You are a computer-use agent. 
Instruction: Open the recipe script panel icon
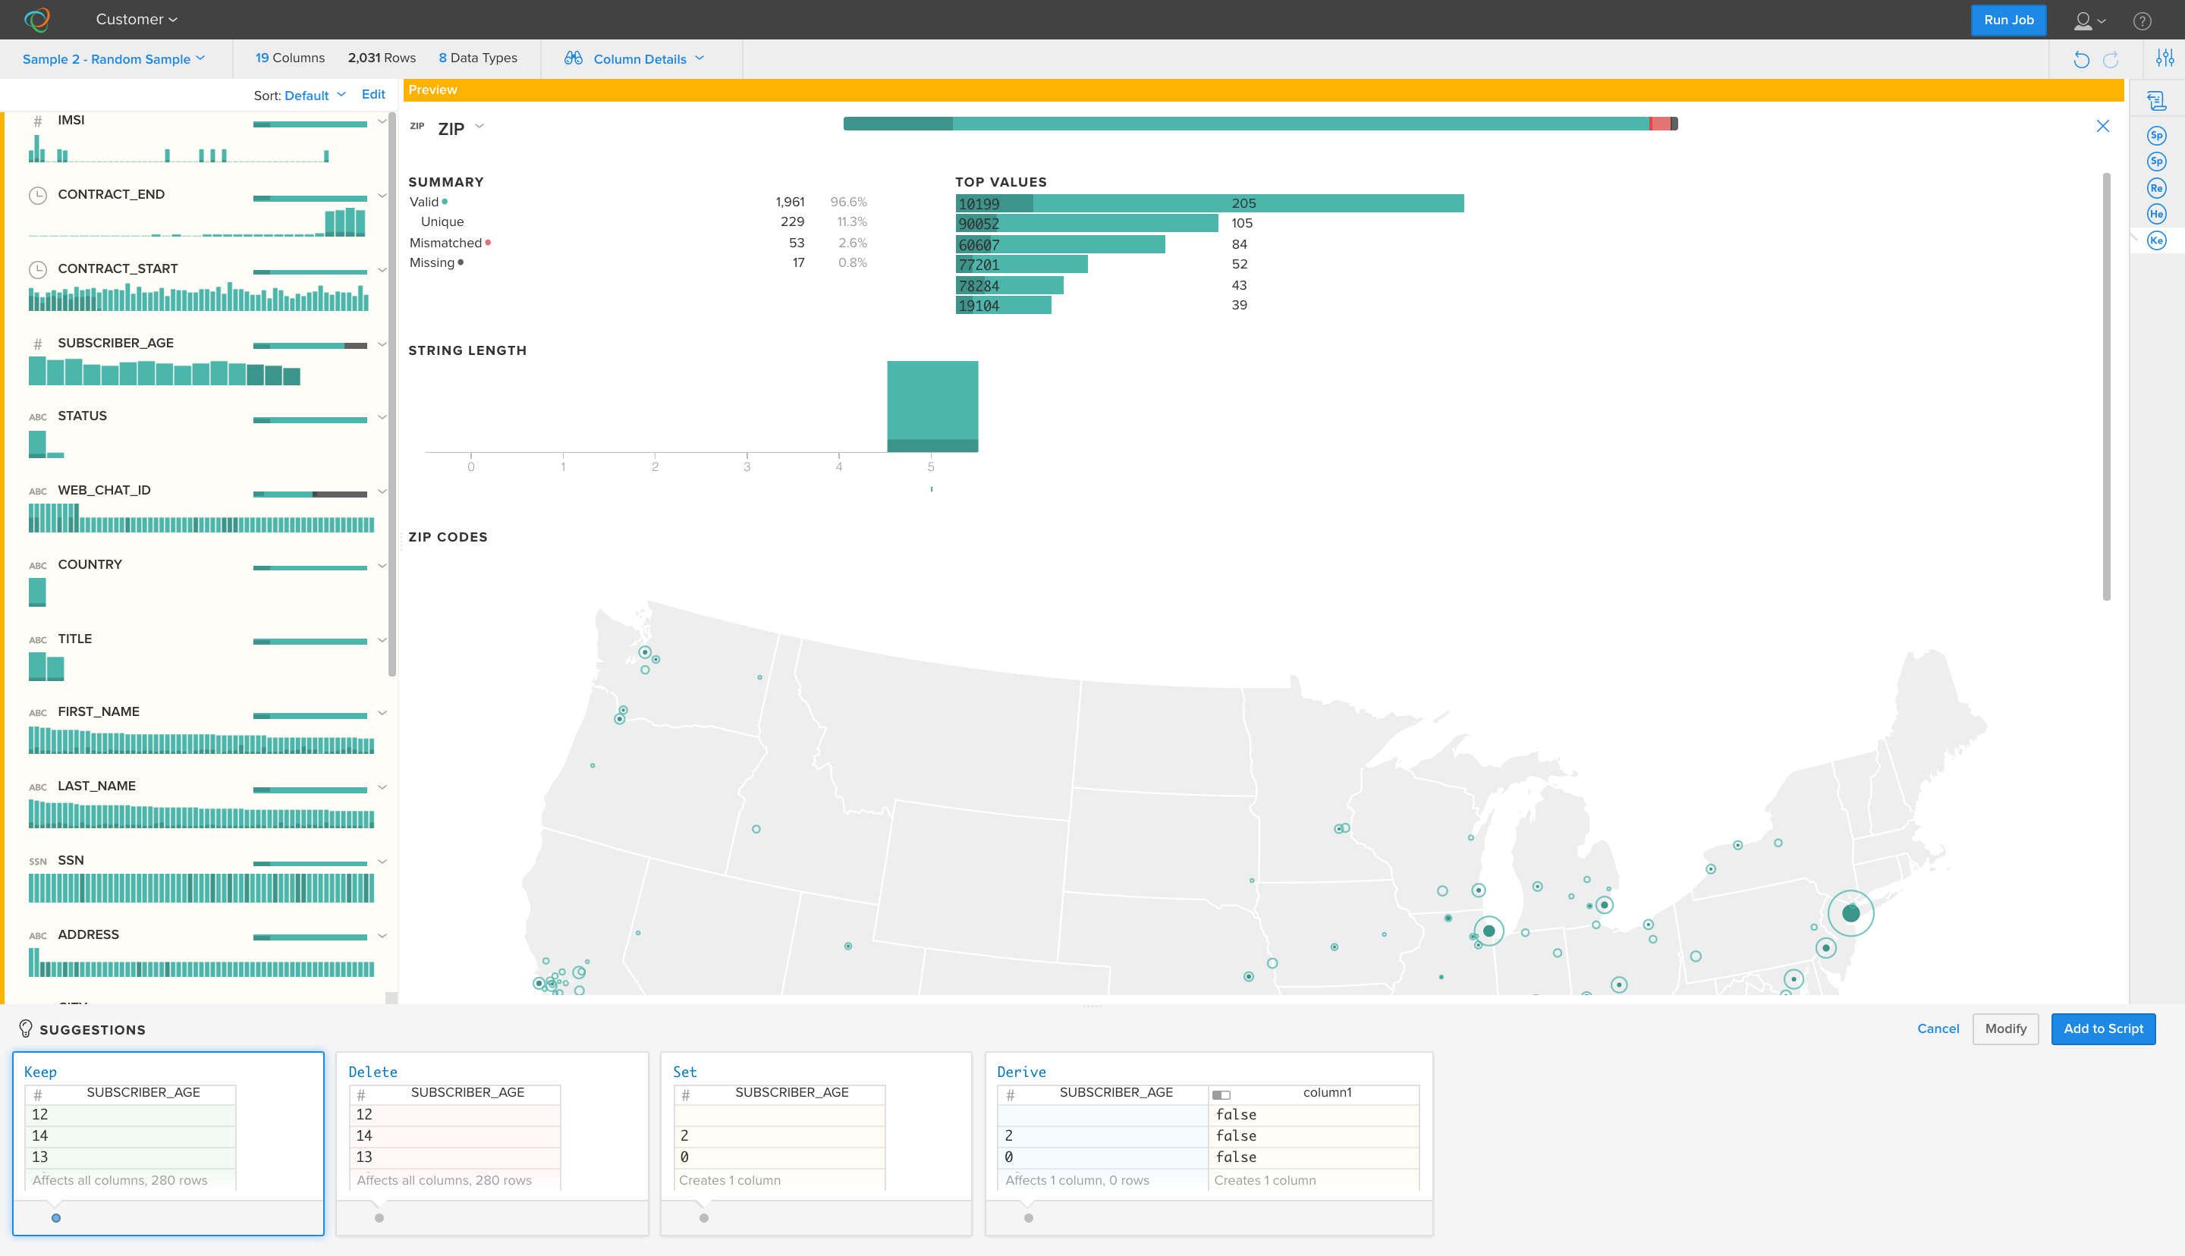2156,101
